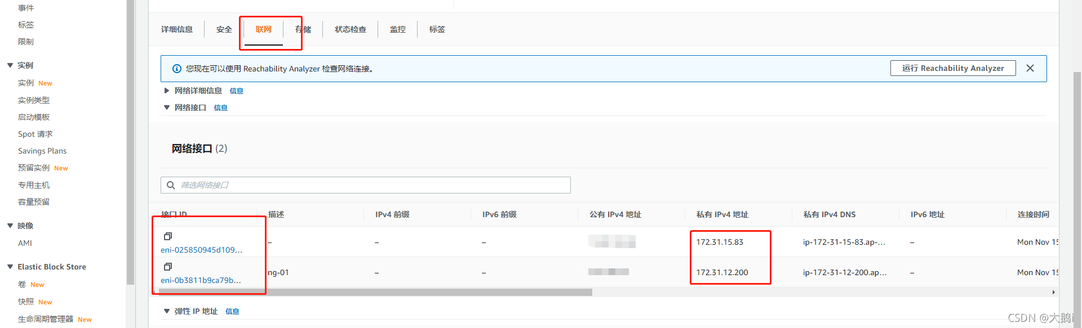Image resolution: width=1082 pixels, height=328 pixels.
Task: Go to 限制 in sidebar
Action: click(x=26, y=42)
